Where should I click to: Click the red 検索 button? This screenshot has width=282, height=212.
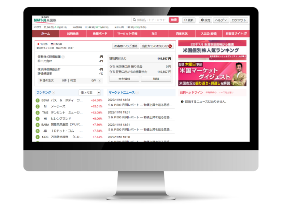click(x=174, y=20)
